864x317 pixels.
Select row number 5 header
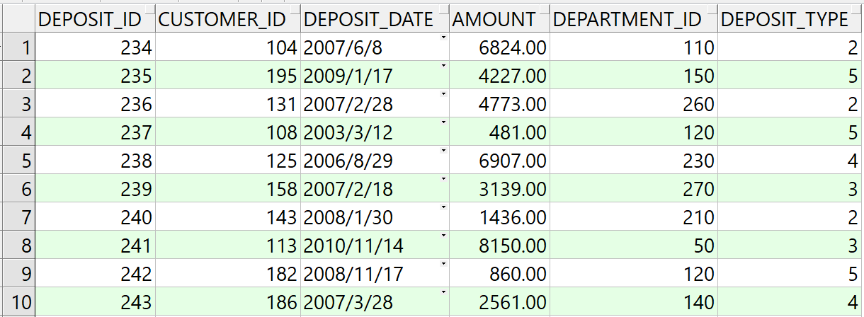17,161
